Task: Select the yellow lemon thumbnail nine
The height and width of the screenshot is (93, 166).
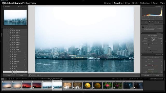Action: click(x=87, y=86)
